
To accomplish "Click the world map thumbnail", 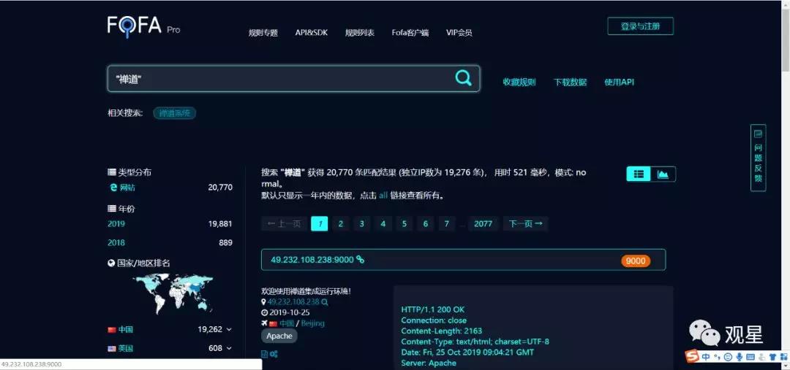I will point(173,293).
